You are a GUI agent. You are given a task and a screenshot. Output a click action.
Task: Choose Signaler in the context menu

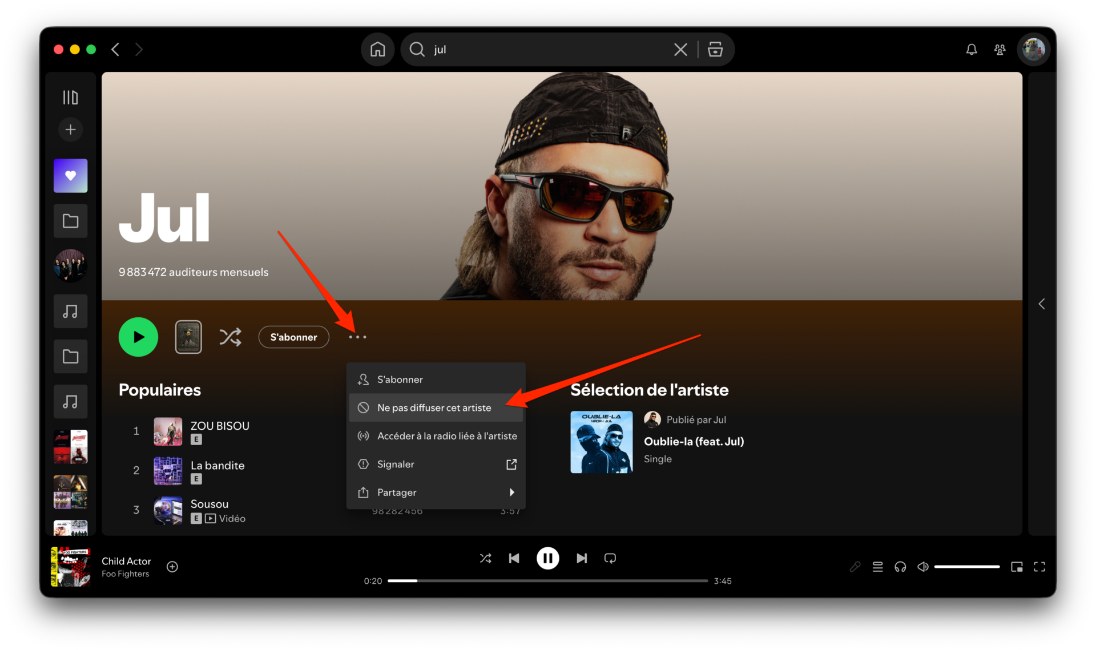click(x=436, y=464)
